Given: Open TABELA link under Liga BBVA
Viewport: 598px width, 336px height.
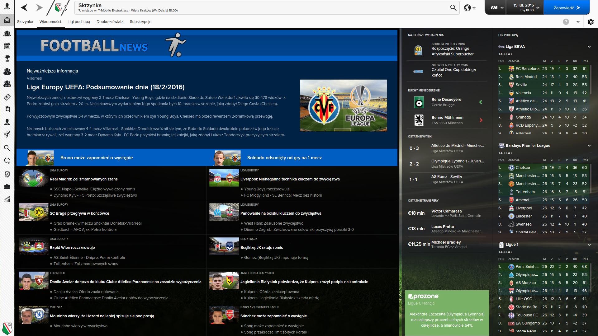Looking at the screenshot, I should [505, 54].
